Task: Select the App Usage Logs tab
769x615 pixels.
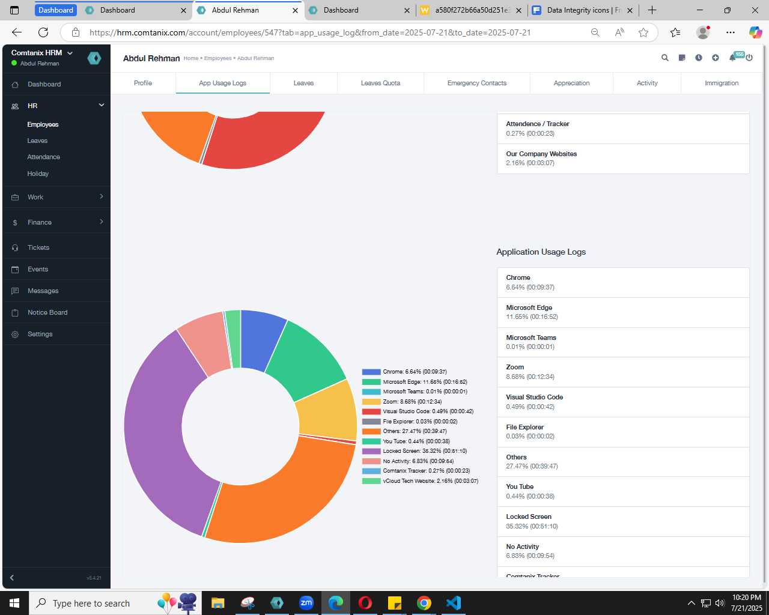Action: (223, 83)
